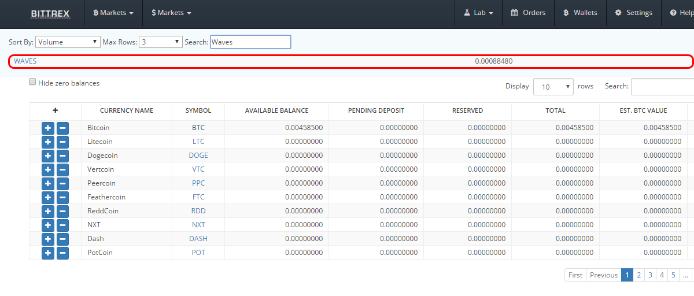The height and width of the screenshot is (296, 694).
Task: Click the plus button in NXT row
Action: point(48,225)
